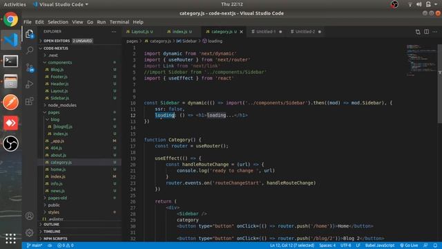Image resolution: width=442 pixels, height=249 pixels.
Task: Open the Terminal from the dock
Action: click(x=11, y=61)
